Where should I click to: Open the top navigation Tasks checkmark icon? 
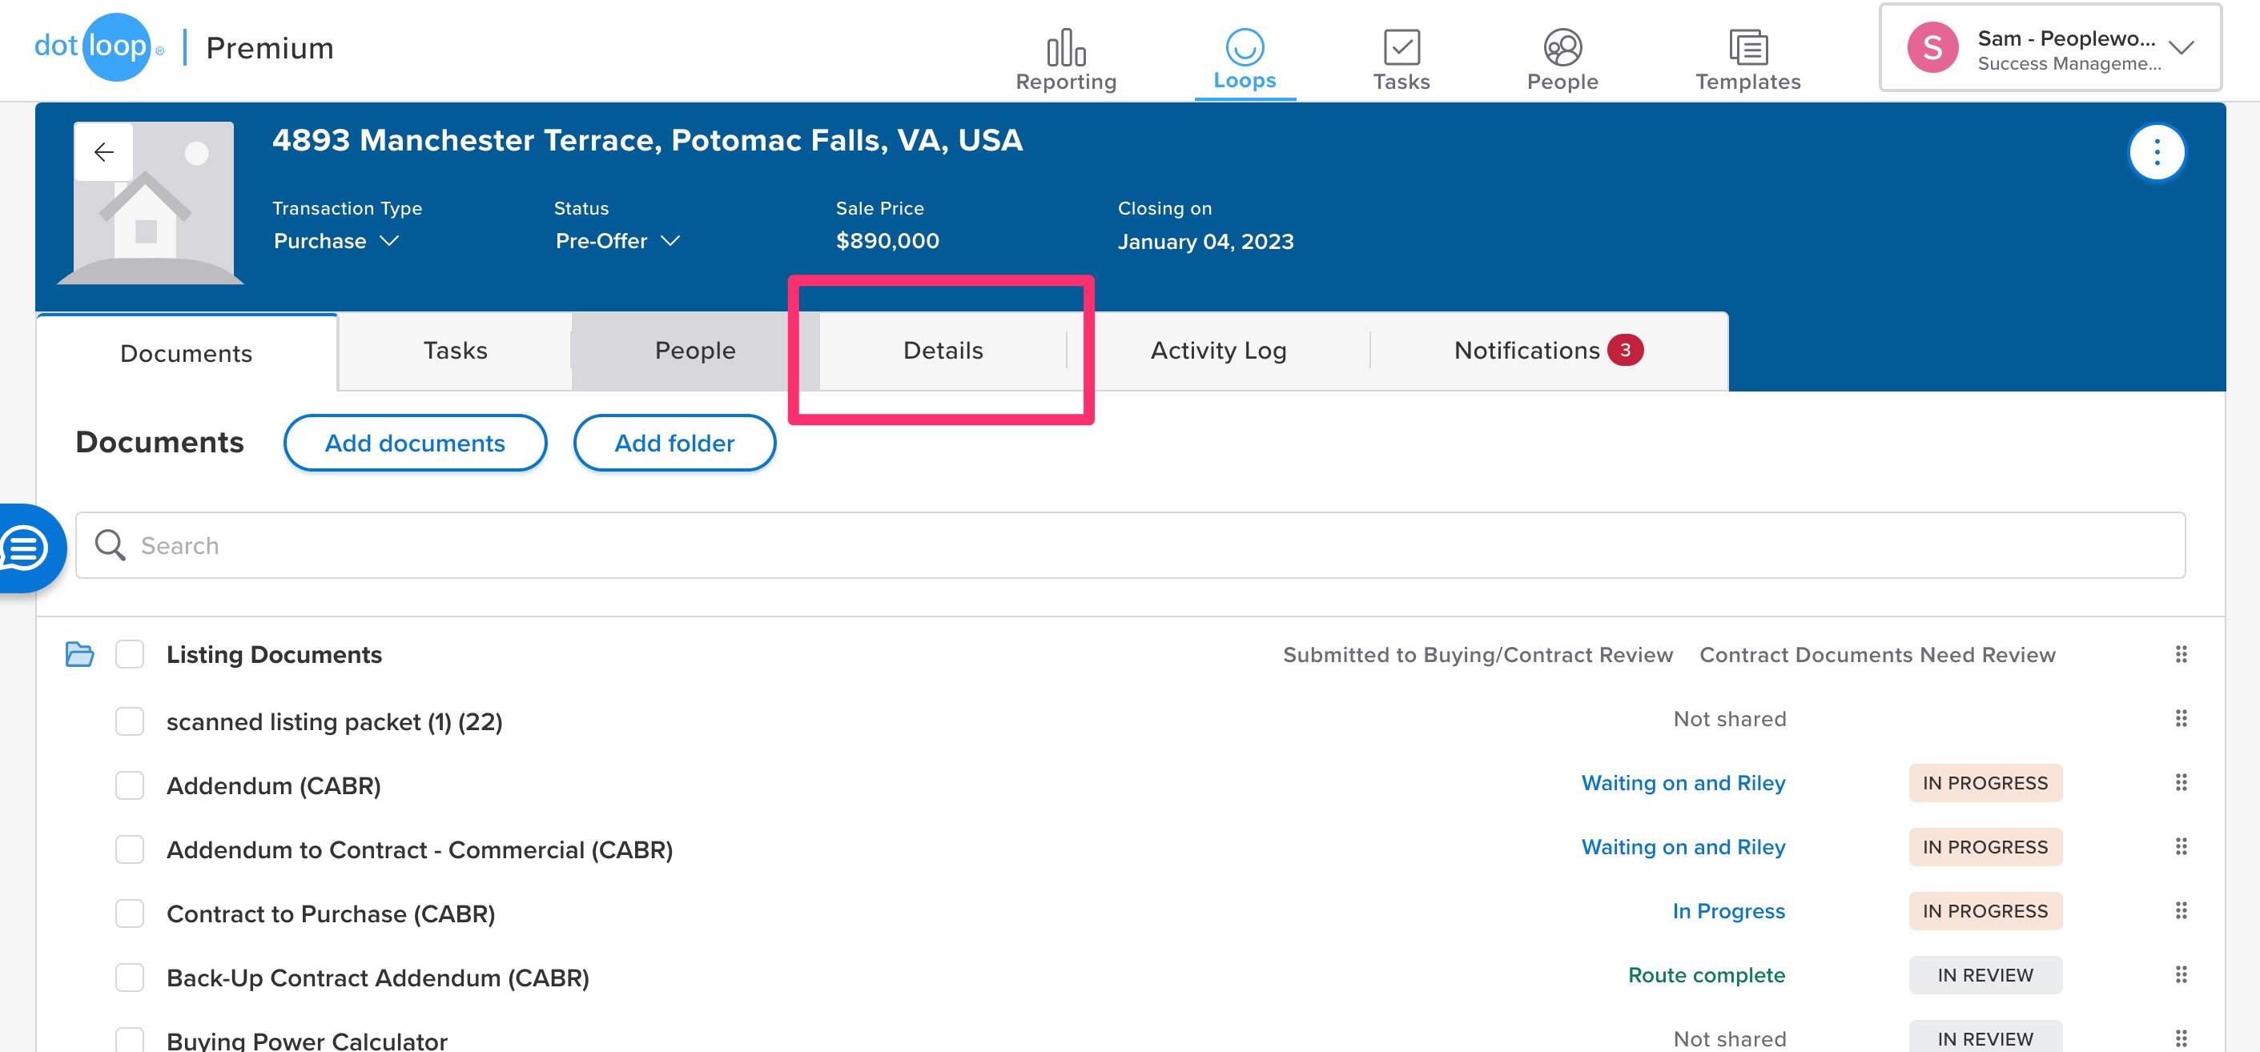1401,47
